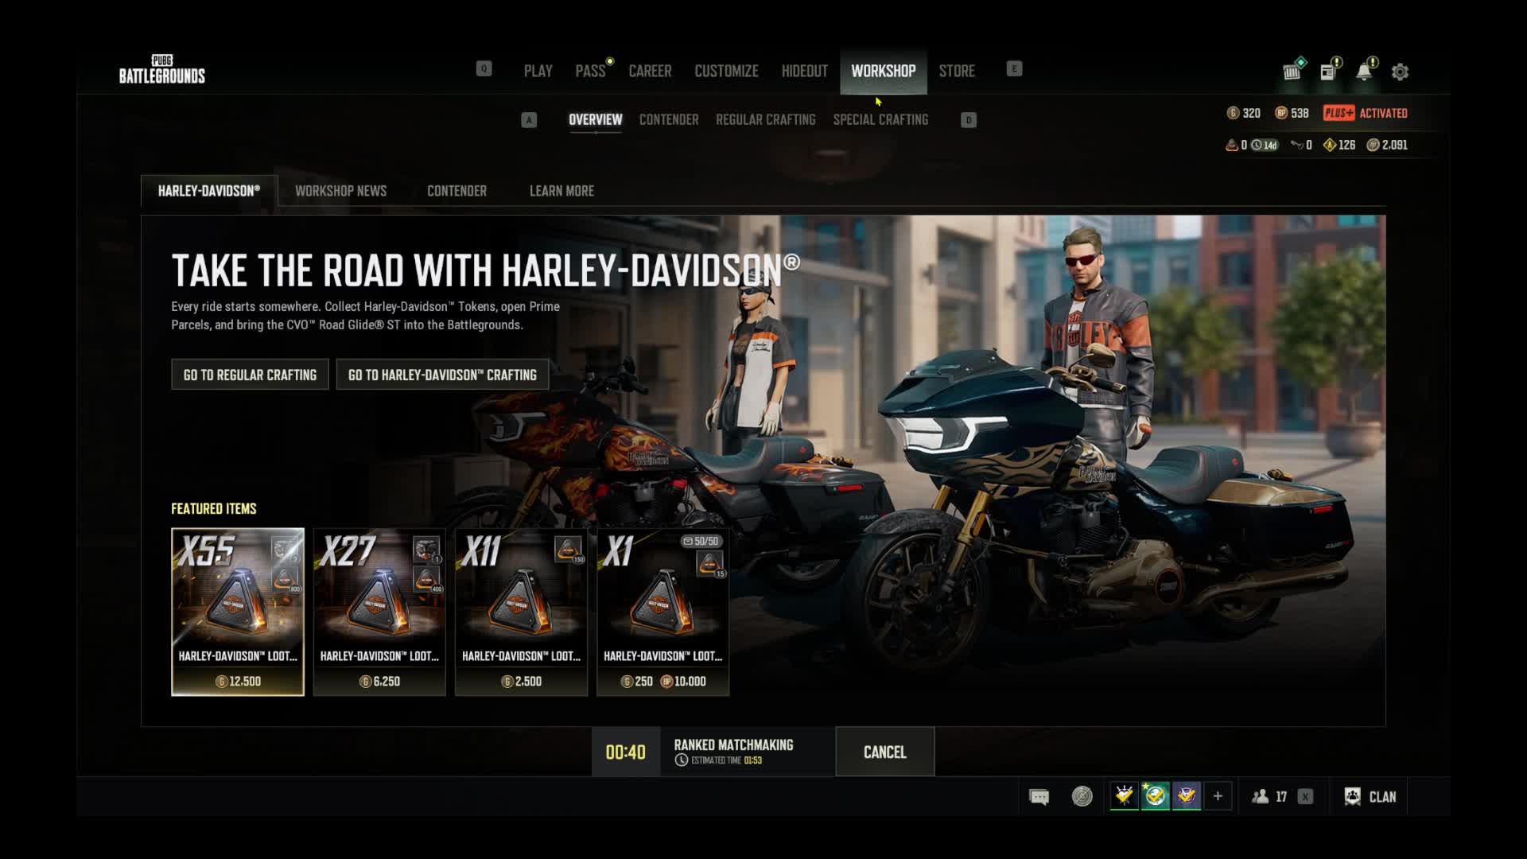Select the X55 Harley-Davidson loot bundle
The width and height of the screenshot is (1527, 859).
tap(238, 612)
